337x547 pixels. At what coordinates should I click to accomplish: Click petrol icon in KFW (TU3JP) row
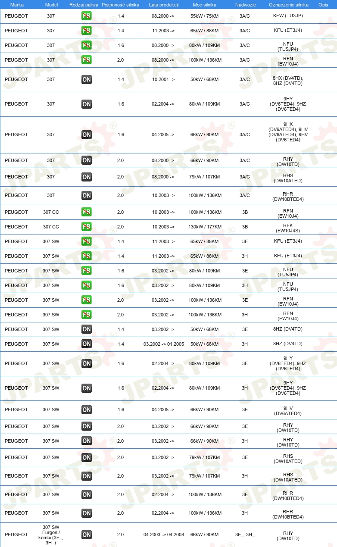click(86, 16)
